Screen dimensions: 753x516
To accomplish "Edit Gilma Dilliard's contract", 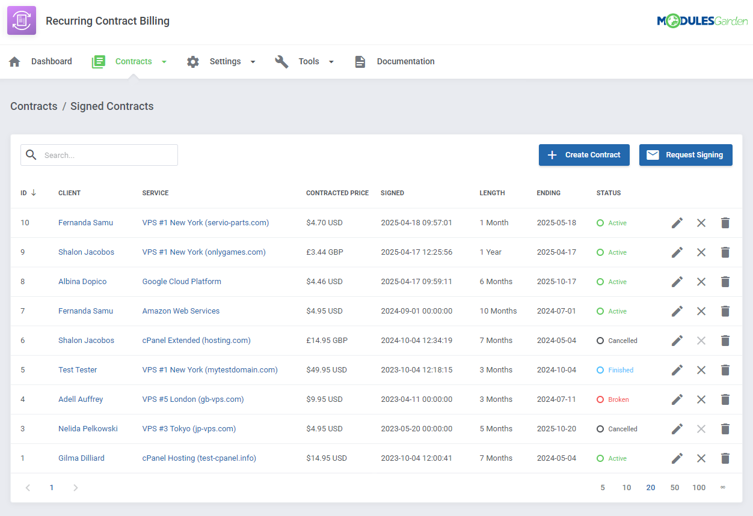I will pos(677,458).
